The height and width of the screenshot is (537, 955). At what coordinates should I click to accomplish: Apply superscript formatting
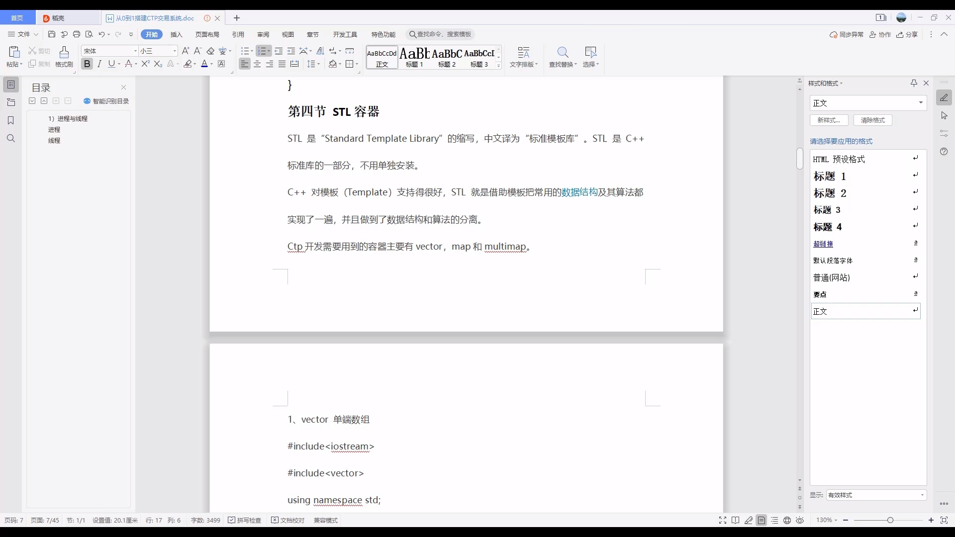(145, 64)
